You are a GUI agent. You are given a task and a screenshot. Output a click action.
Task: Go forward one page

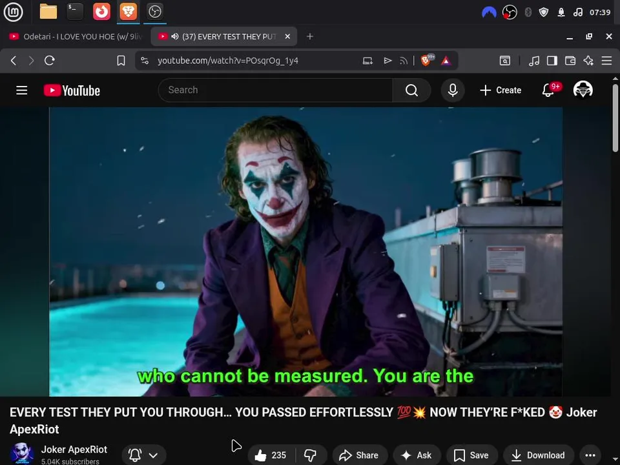tap(31, 61)
